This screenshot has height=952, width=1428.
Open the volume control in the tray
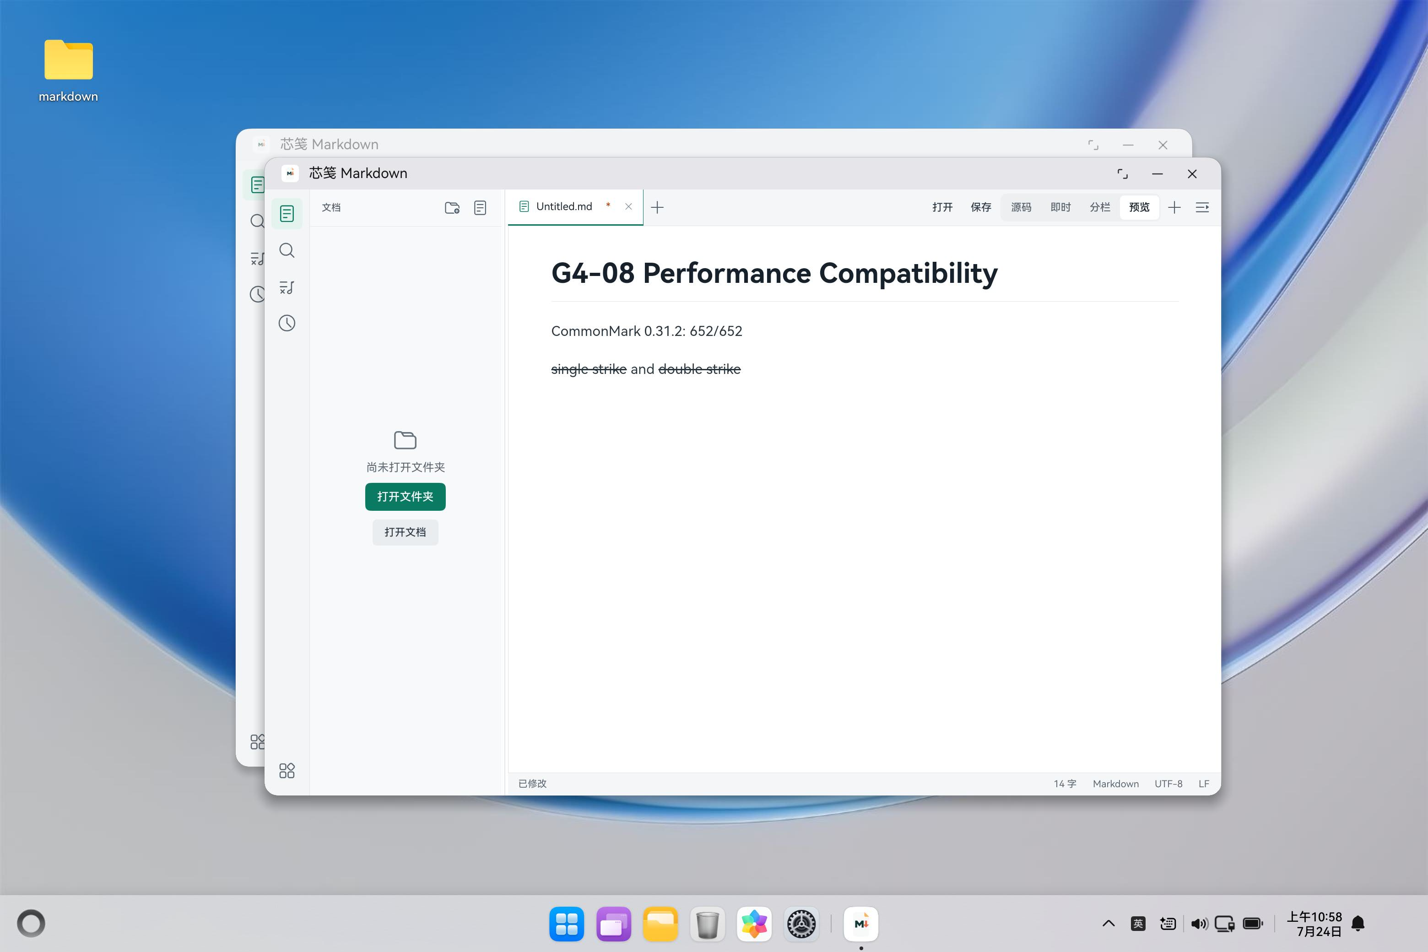click(1199, 924)
